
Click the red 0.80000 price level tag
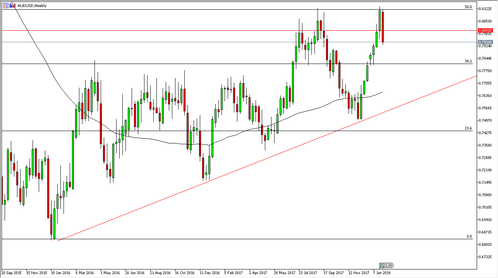[485, 30]
